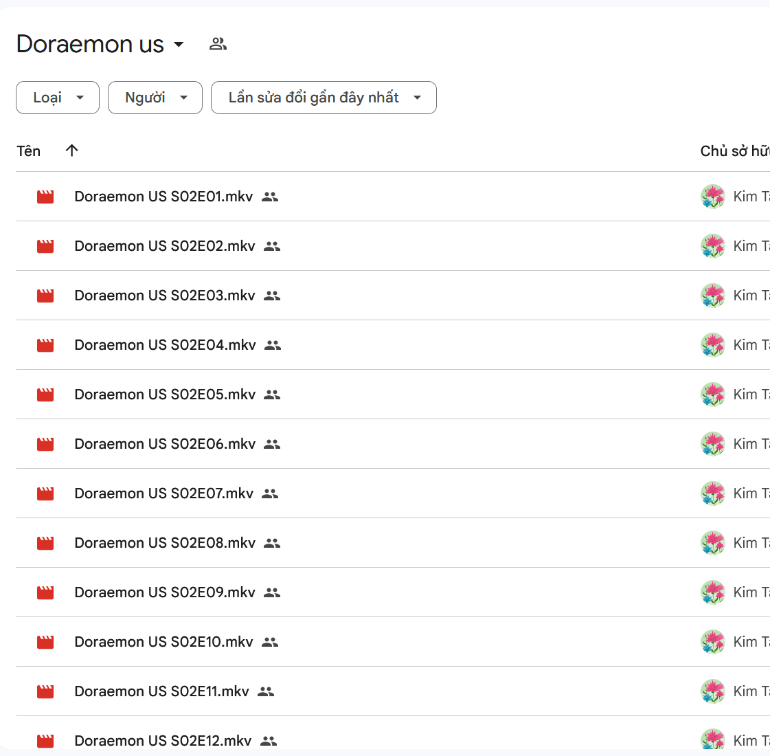Click the shared icon next to S02E06.mkv
Viewport: 770px width, 756px height.
pyautogui.click(x=272, y=444)
